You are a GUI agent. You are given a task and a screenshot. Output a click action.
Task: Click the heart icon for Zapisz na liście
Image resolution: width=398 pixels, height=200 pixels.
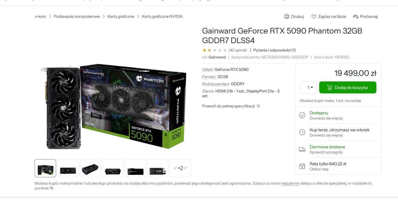314,16
